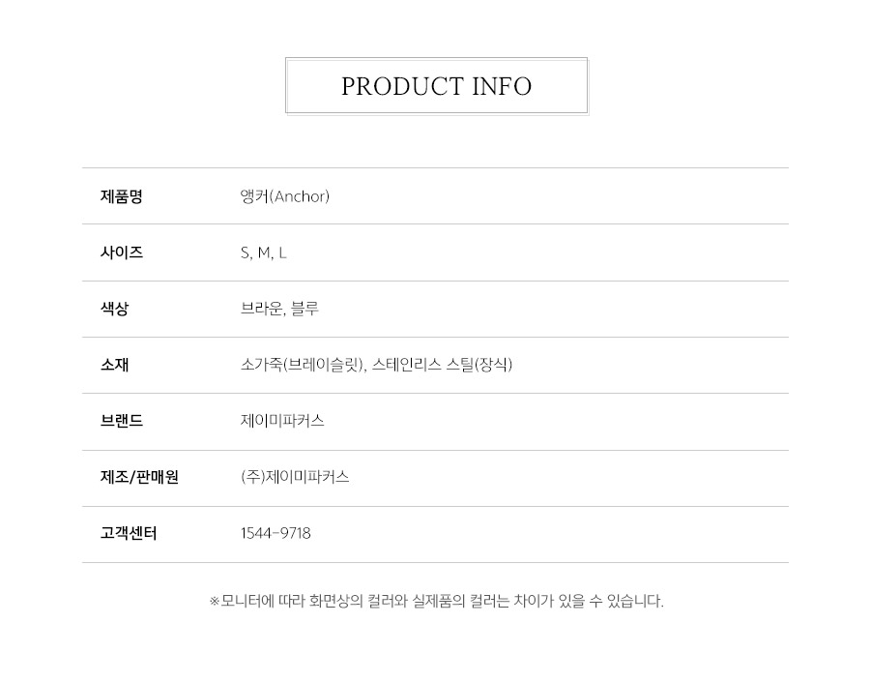This screenshot has height=683, width=870.
Task: Click the S, M, L size value
Action: [264, 253]
